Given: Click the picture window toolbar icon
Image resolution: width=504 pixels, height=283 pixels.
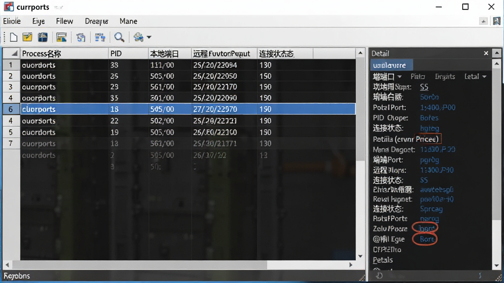Looking at the screenshot, I should tap(61, 37).
